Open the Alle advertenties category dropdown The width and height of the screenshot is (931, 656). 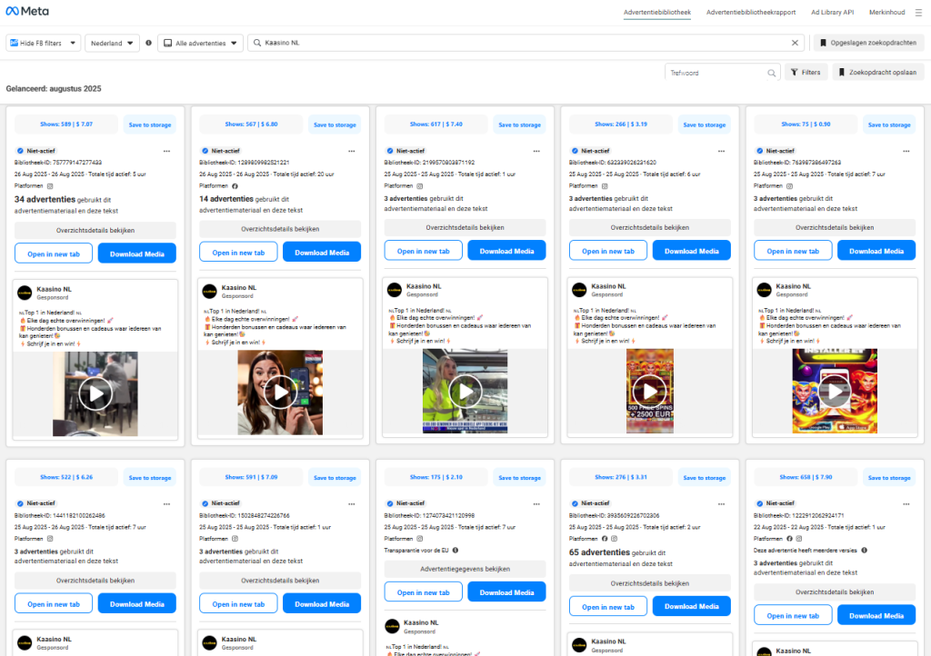click(x=200, y=43)
